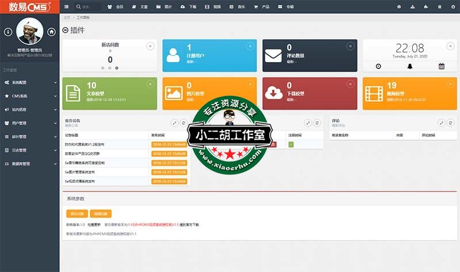Screen dimensions: 460x272
Task: Expand the 评论 panel to fullscreen
Action: click(441, 122)
